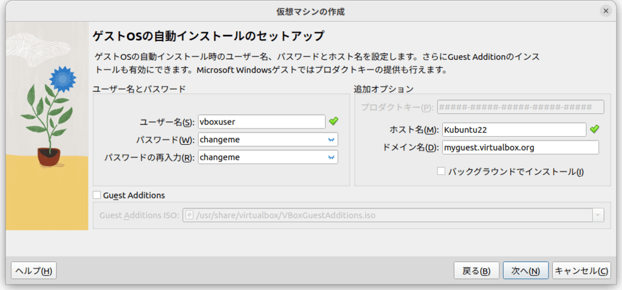
Task: Enable the Guest Additions checkbox
Action: 97,195
